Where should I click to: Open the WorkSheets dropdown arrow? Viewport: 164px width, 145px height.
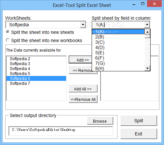[x=83, y=25]
